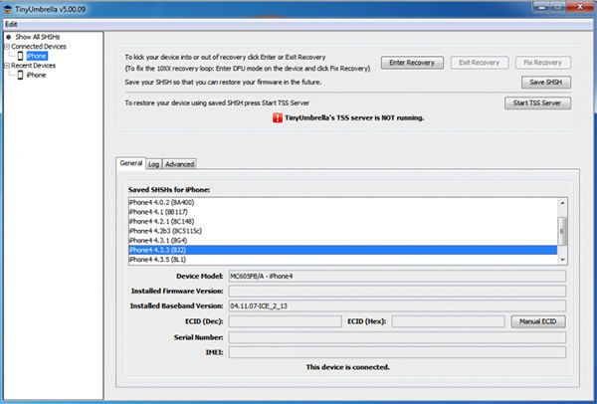597x404 pixels.
Task: Click the Serial Number field
Action: (397, 337)
